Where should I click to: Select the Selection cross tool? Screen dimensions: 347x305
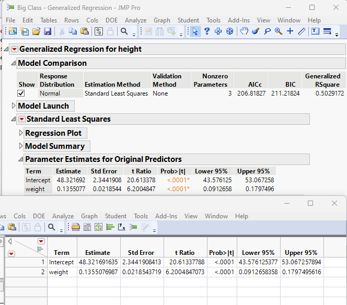218,31
